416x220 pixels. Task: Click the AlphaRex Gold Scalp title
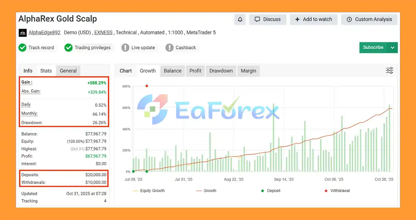point(58,19)
